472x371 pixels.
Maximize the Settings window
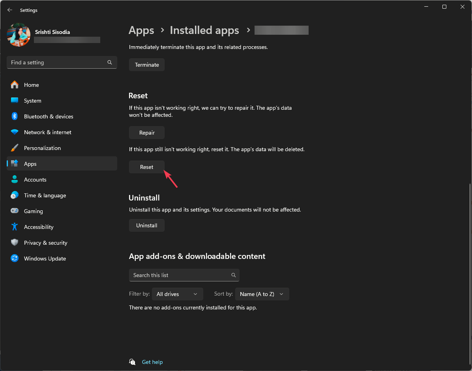(x=444, y=7)
